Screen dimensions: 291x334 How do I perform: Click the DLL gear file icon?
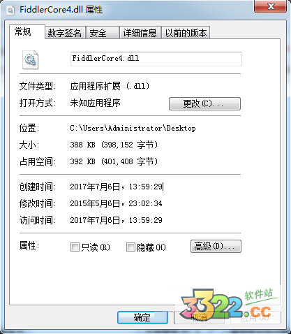coord(30,60)
